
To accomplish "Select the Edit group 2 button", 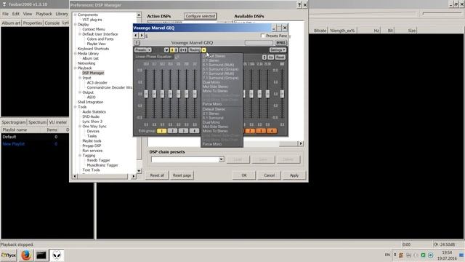I will coord(172,131).
